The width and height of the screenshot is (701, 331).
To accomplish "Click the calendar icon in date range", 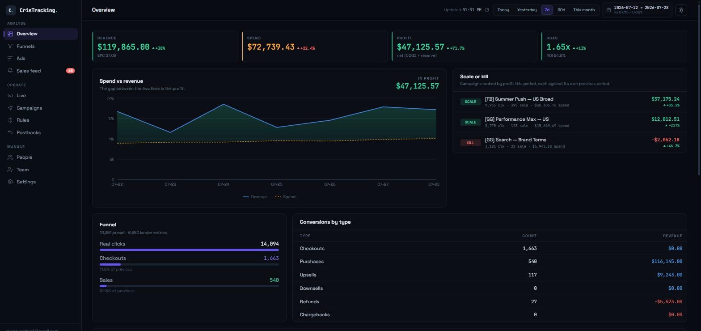I will (608, 10).
